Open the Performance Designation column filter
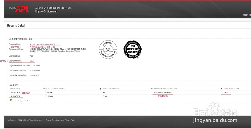This screenshot has height=129, width=251. pyautogui.click(x=221, y=89)
